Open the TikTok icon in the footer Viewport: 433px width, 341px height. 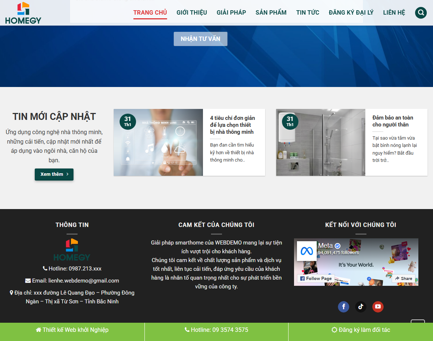click(361, 307)
